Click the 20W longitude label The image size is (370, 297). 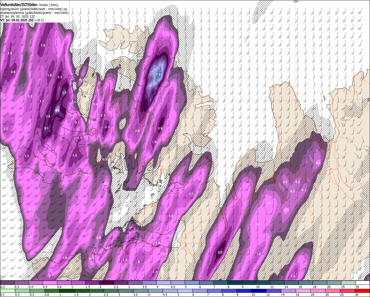point(296,1)
